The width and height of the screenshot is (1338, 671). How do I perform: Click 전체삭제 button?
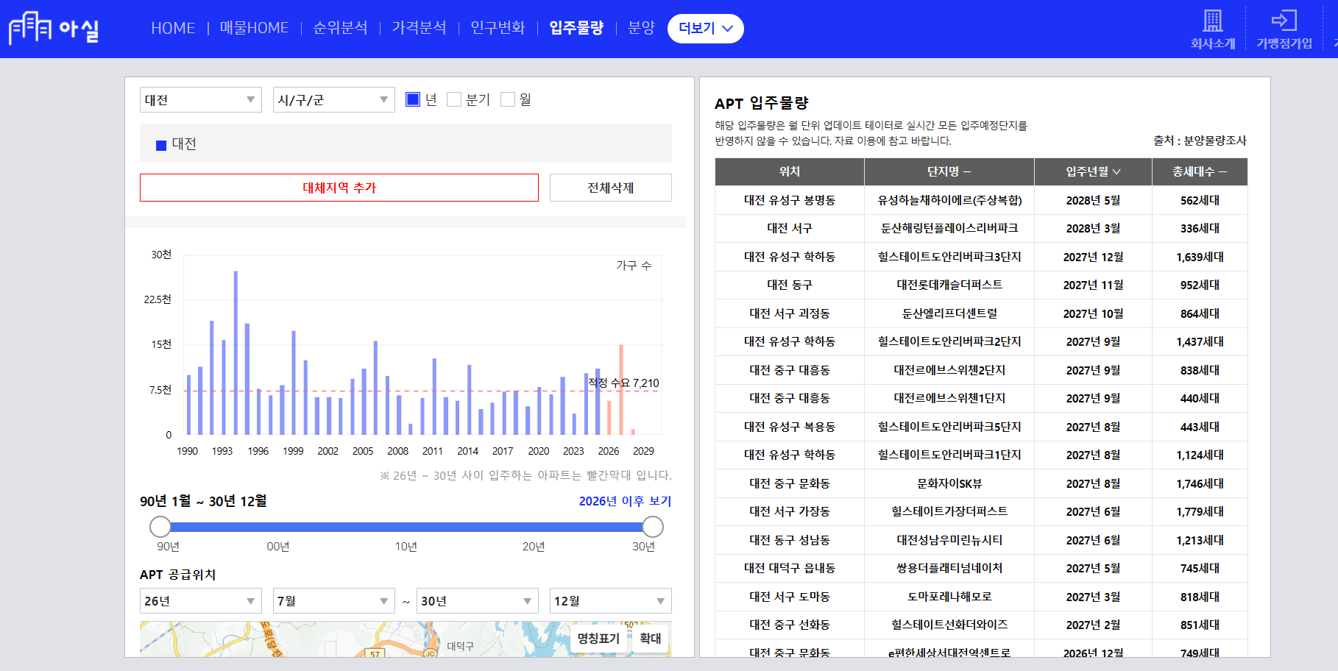coord(611,188)
